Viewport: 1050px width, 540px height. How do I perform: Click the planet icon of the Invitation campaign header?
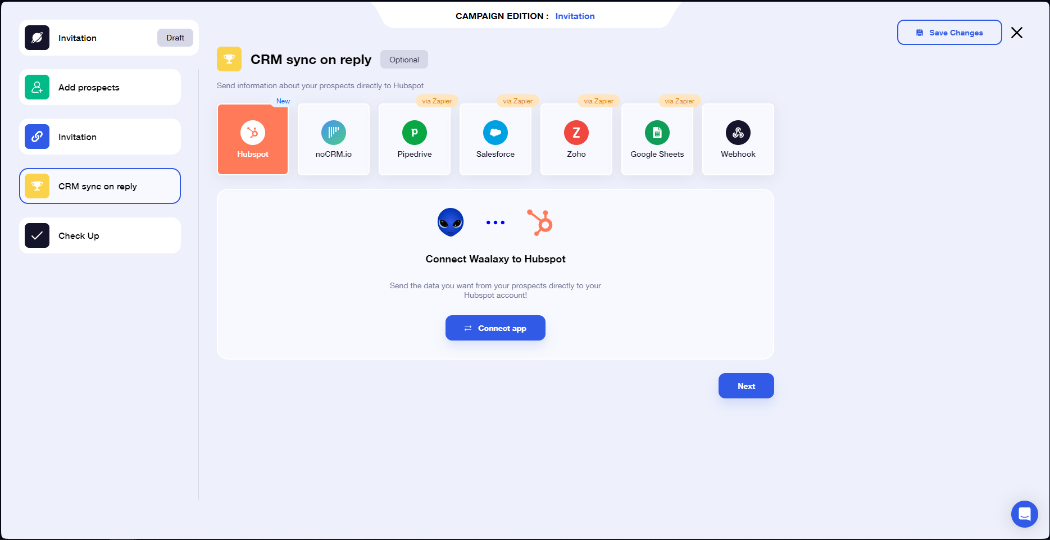pos(37,38)
